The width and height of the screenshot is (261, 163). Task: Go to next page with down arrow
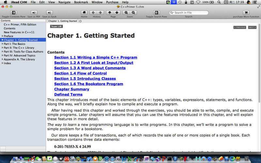point(117,13)
